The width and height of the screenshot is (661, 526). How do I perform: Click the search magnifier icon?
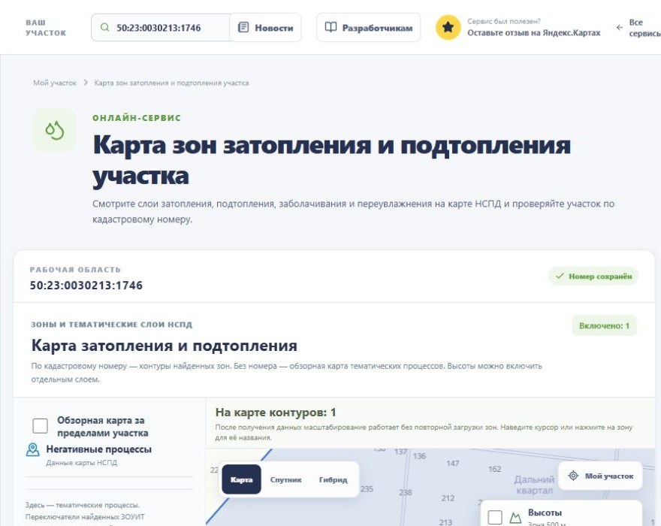coord(104,27)
